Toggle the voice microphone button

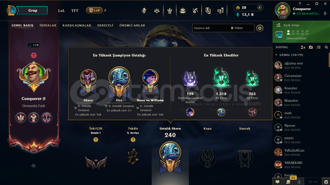tap(299, 182)
